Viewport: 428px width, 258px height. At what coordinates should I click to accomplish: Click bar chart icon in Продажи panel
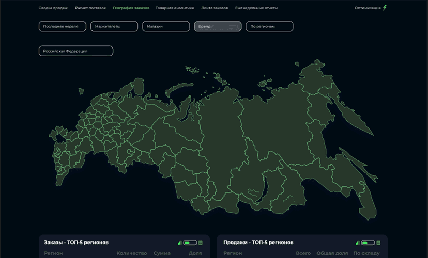coord(357,243)
